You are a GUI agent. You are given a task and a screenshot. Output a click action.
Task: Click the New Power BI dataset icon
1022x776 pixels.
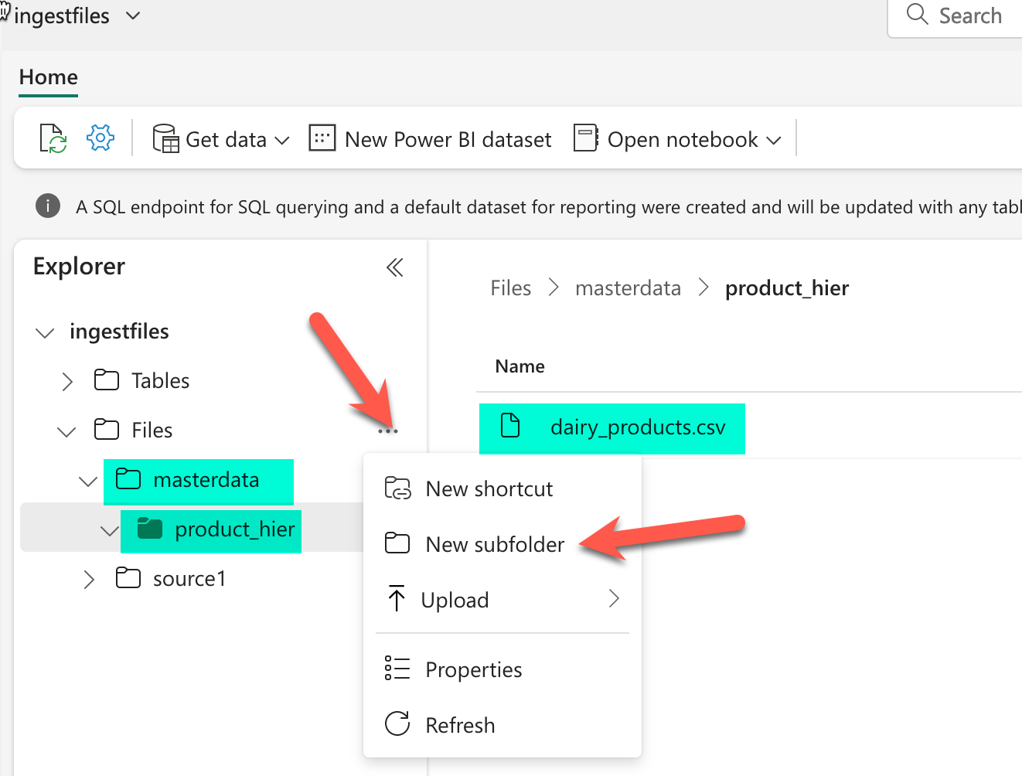(322, 138)
